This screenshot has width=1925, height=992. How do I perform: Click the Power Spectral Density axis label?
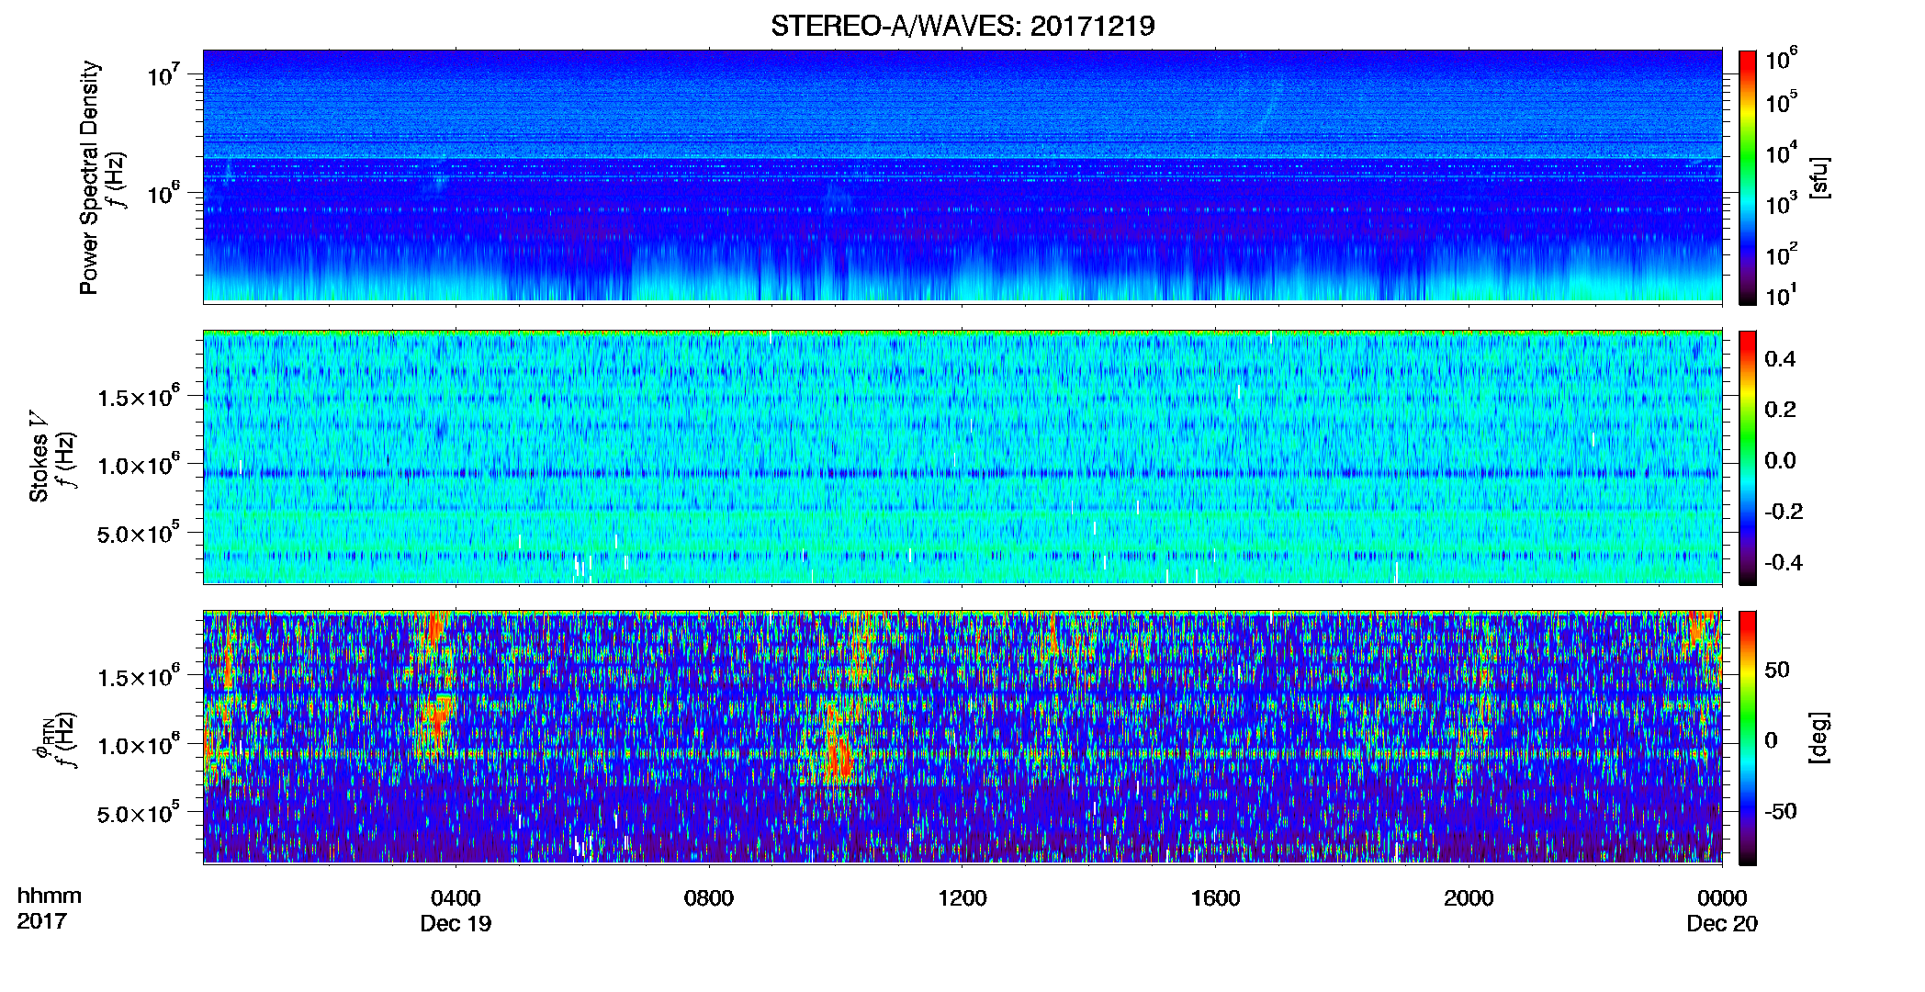(x=89, y=177)
